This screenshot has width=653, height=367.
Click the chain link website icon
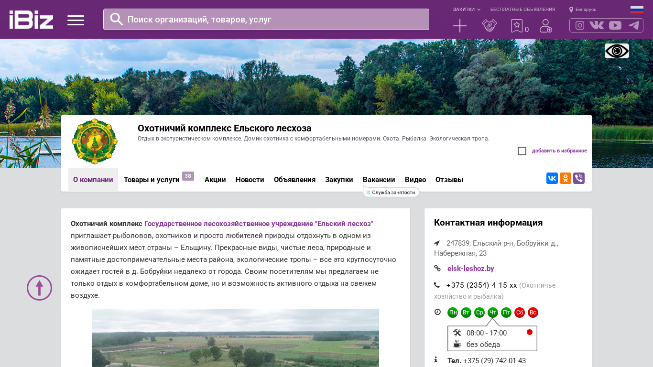coord(437,268)
